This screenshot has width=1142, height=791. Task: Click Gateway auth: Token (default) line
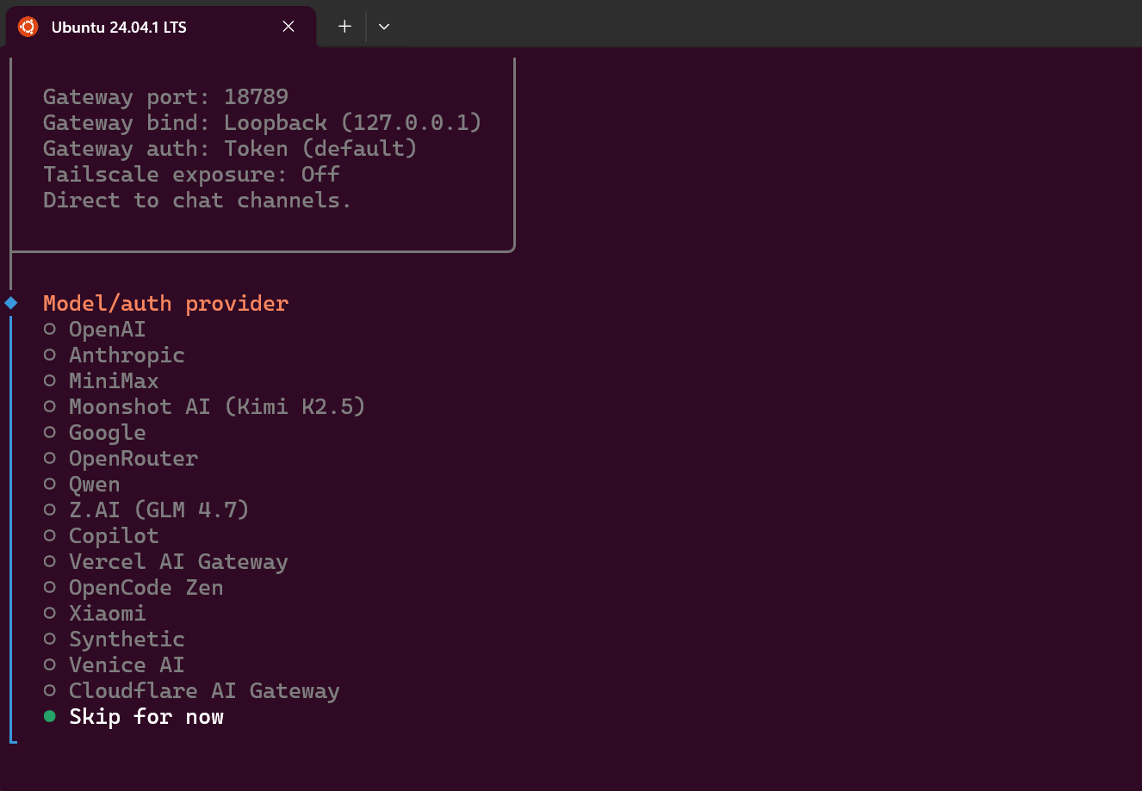(230, 149)
